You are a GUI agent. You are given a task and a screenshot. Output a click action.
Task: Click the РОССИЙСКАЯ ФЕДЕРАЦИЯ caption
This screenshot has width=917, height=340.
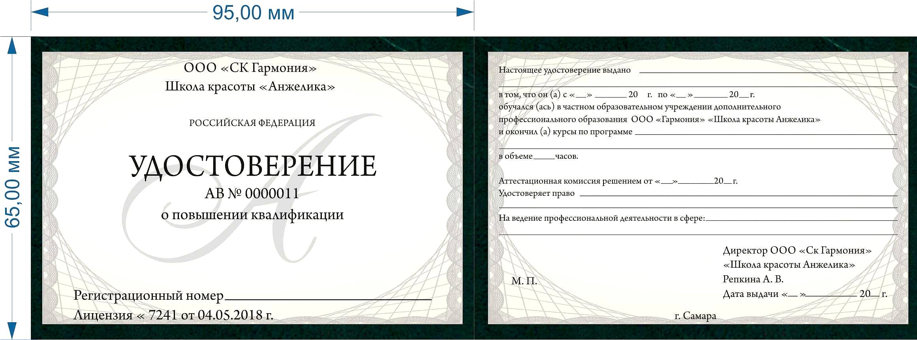[x=252, y=123]
